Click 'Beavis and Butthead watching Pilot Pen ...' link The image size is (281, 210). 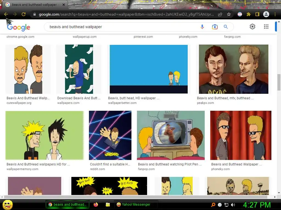click(x=170, y=164)
